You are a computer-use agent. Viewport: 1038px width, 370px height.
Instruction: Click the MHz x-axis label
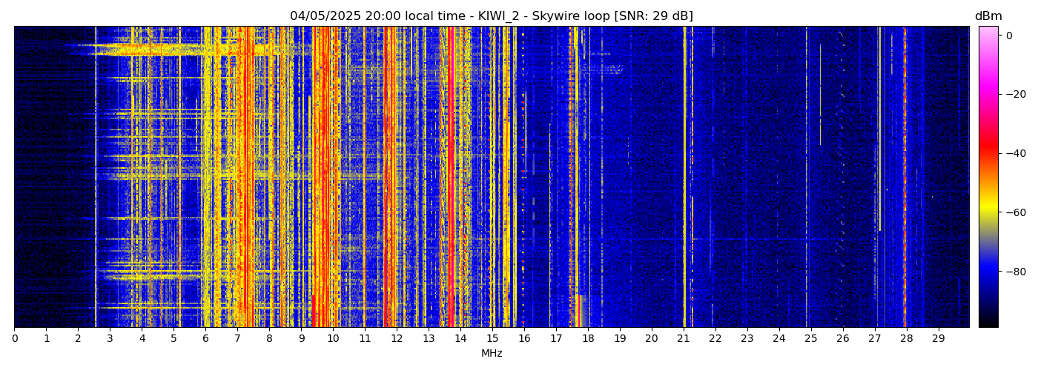click(x=492, y=354)
